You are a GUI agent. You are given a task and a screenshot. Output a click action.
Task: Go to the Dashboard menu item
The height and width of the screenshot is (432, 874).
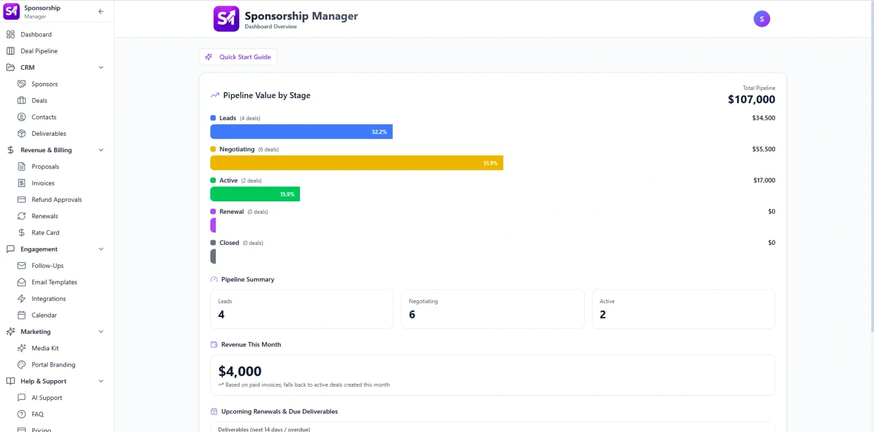coord(36,34)
